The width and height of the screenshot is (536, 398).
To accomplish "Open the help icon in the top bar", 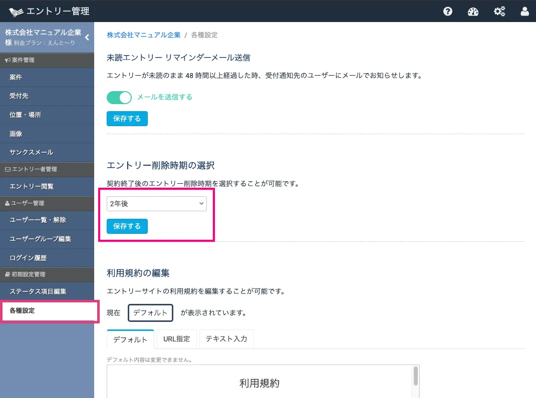I will (x=447, y=11).
